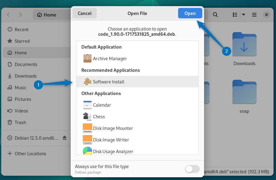Click the Calendar app icon
Viewport: 276px width, 180px height.
(x=87, y=105)
